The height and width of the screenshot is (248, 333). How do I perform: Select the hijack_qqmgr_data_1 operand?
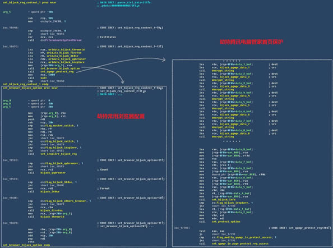click(235, 67)
